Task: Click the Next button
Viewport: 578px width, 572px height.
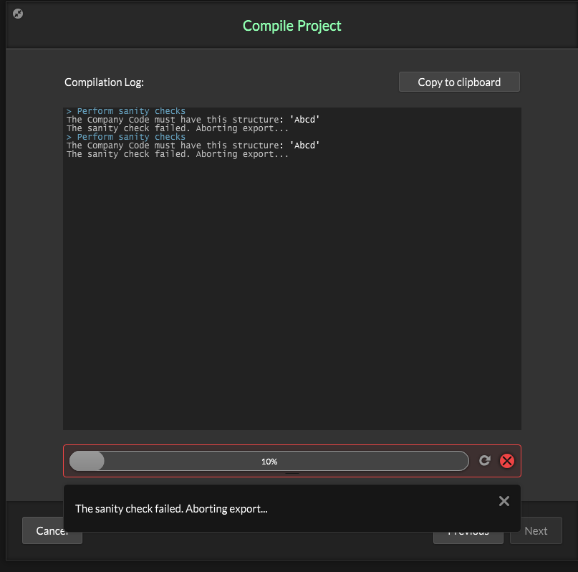Action: pos(536,530)
